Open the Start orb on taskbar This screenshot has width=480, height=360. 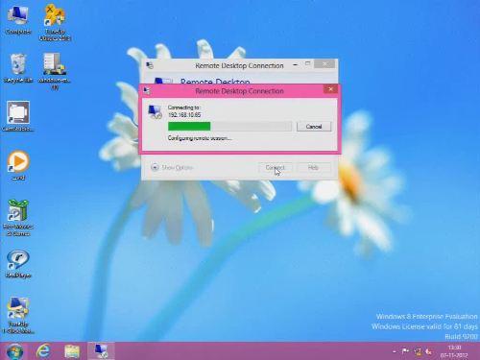coord(14,351)
